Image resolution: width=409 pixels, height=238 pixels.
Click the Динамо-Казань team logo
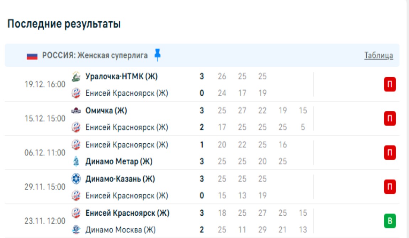[76, 179]
